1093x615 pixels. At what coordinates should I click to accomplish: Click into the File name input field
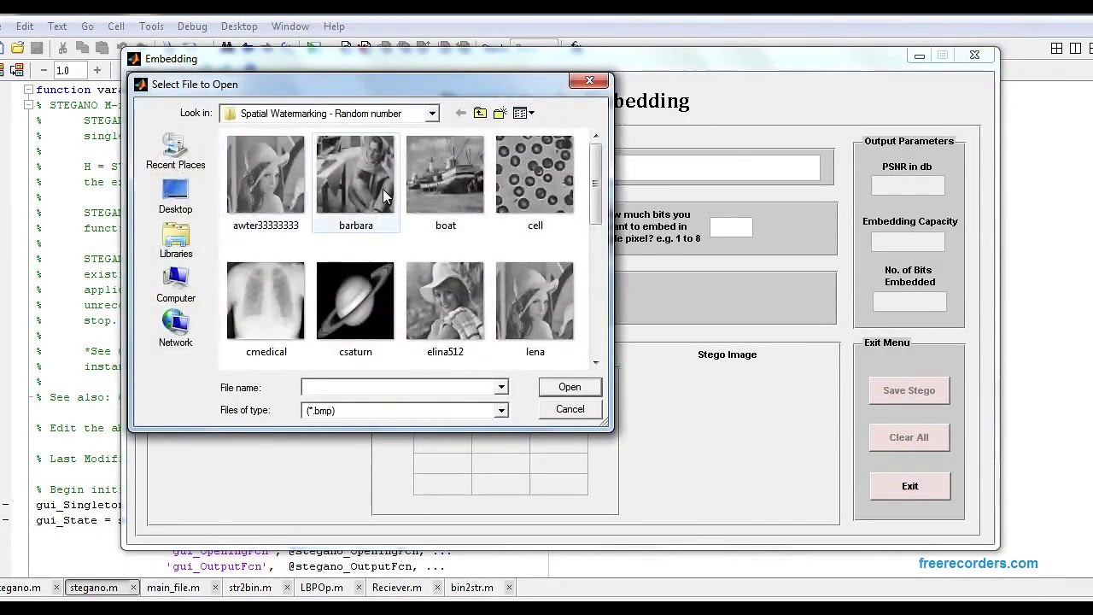398,388
